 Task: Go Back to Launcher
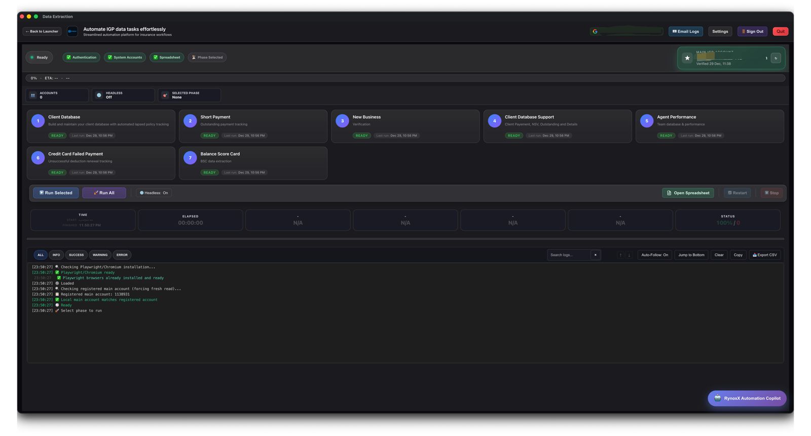42,31
